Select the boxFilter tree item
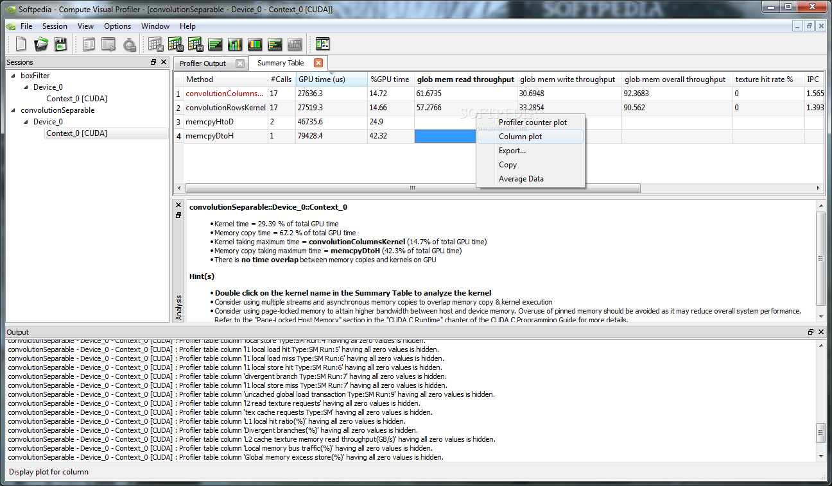 tap(35, 76)
